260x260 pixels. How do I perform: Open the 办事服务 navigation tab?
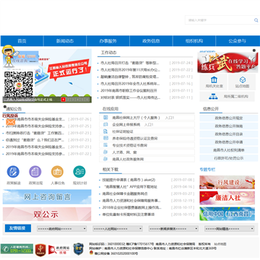[108, 41]
